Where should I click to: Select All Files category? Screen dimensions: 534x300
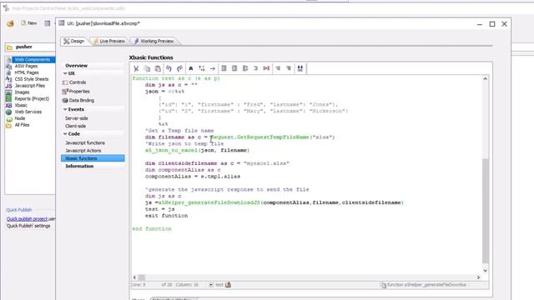tap(22, 125)
